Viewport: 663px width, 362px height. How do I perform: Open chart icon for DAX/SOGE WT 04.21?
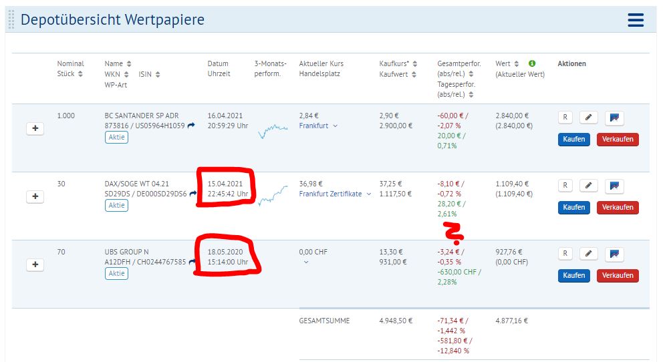(614, 186)
